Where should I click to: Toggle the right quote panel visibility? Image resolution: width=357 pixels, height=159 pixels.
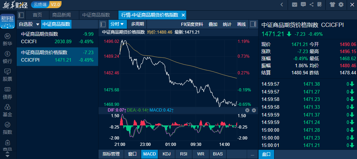pos(253,24)
